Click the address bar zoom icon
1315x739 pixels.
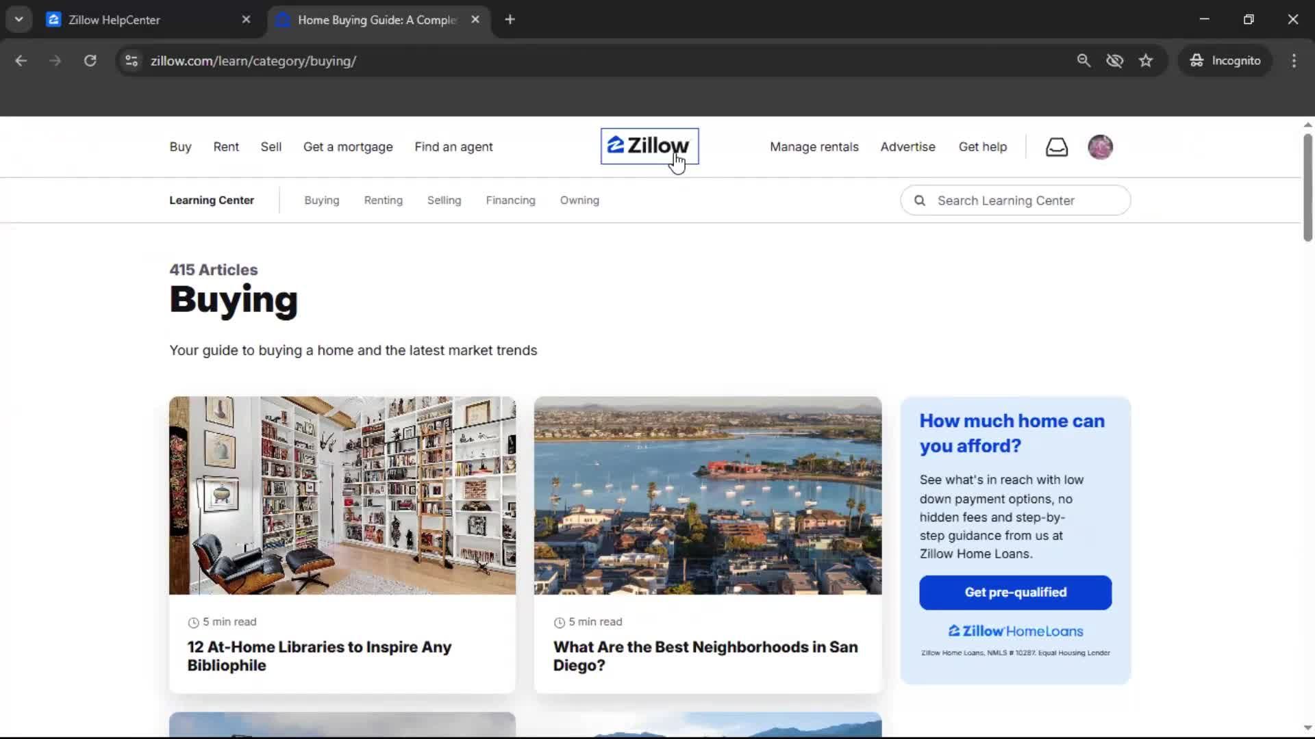tap(1084, 60)
